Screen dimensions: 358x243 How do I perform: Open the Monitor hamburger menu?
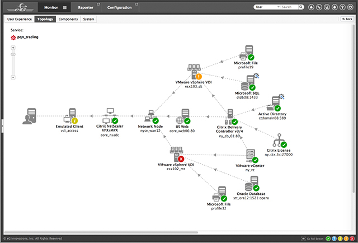tap(65, 7)
